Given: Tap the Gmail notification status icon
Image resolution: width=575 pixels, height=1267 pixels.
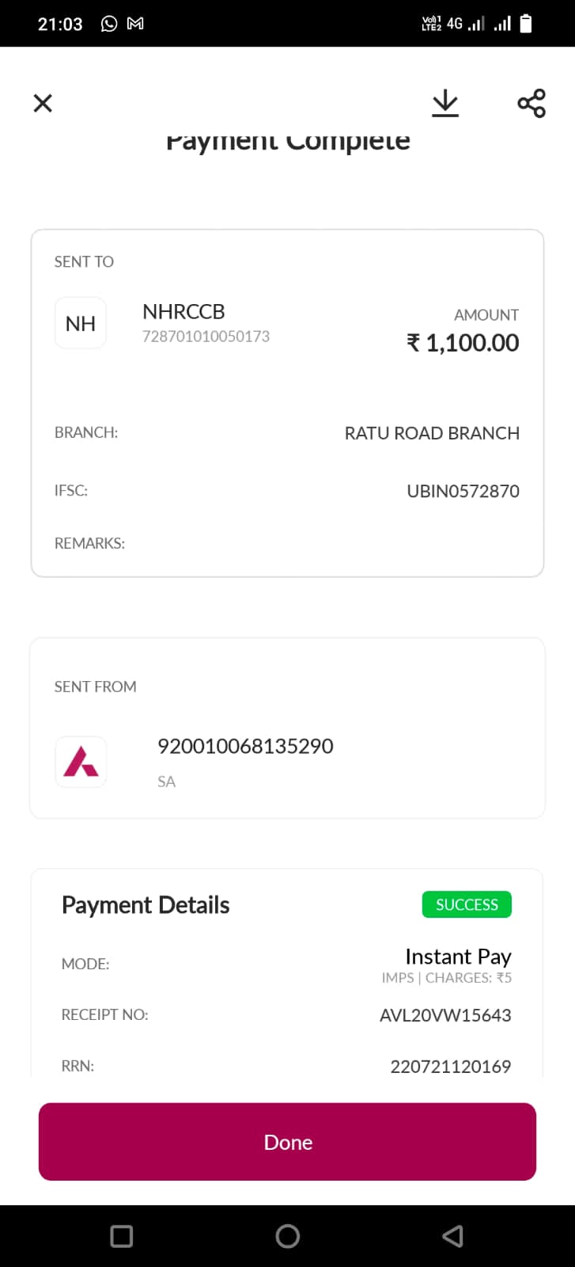Looking at the screenshot, I should pos(135,24).
